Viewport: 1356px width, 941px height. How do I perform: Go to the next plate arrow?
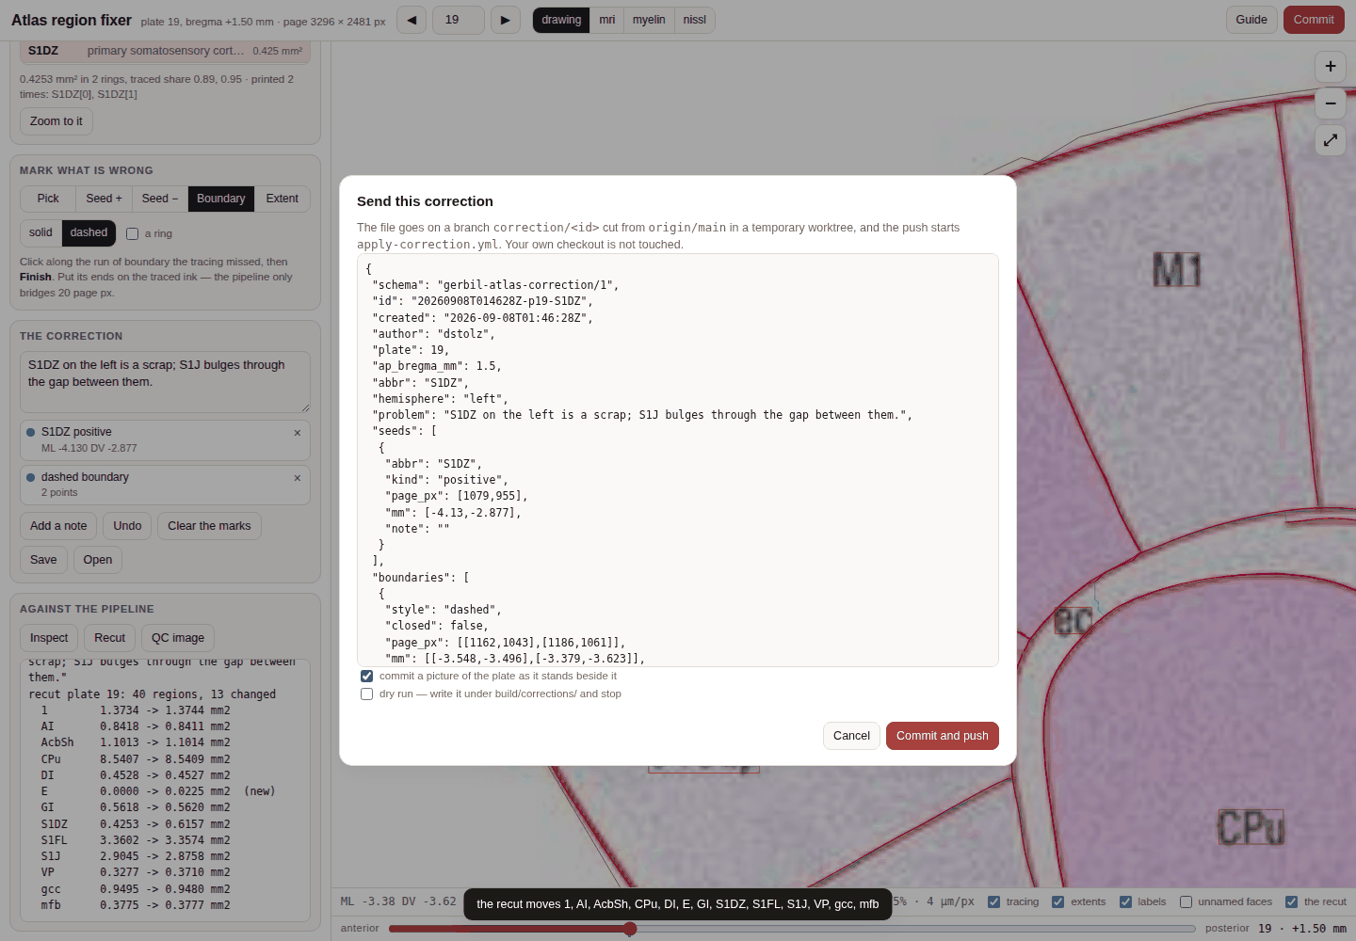pos(506,20)
